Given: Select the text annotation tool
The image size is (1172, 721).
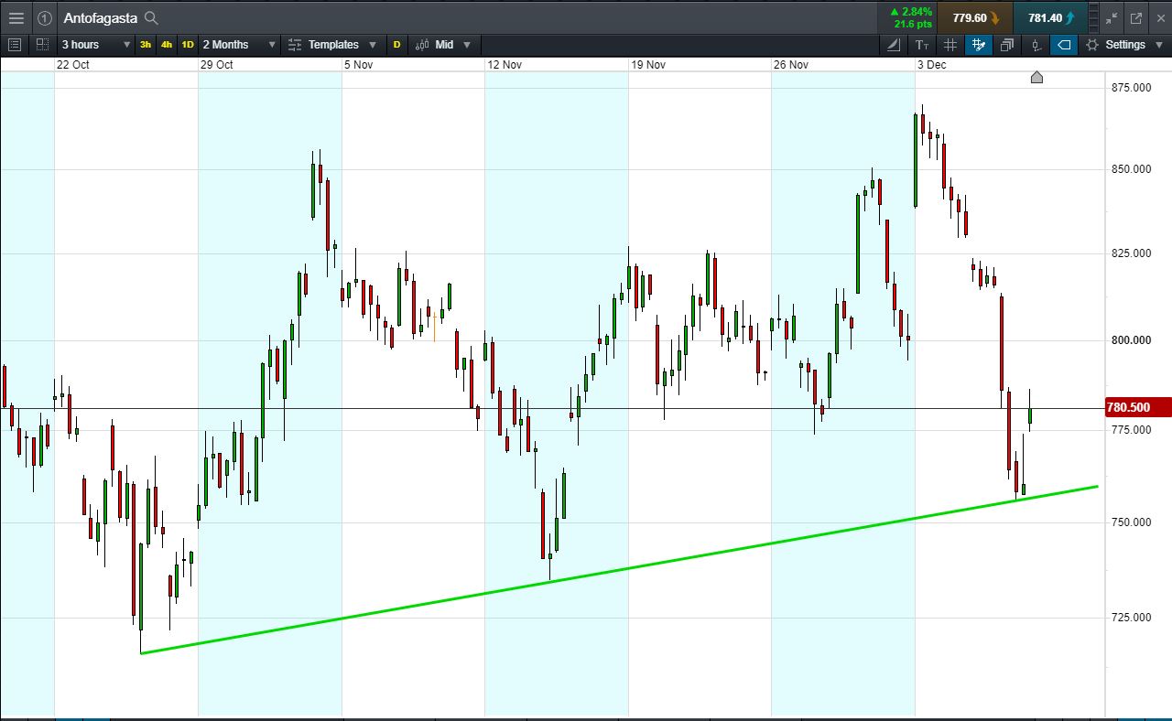Looking at the screenshot, I should (x=922, y=45).
